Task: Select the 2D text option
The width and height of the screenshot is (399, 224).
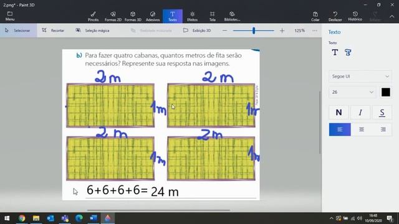Action: point(335,52)
